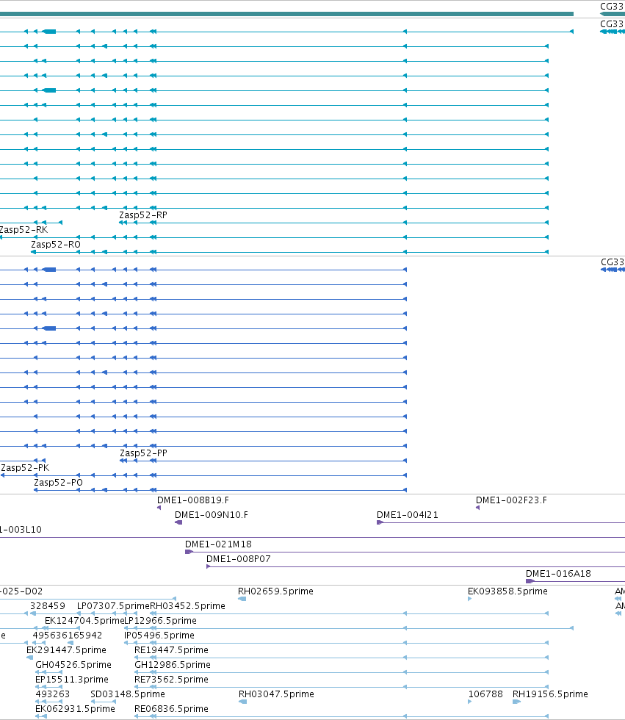The width and height of the screenshot is (625, 720).
Task: Select the EK062931.5prime EST label
Action: tap(75, 708)
